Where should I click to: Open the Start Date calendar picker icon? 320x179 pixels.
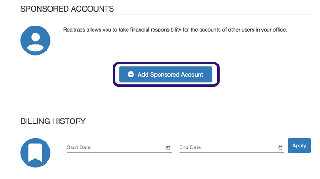tap(168, 147)
